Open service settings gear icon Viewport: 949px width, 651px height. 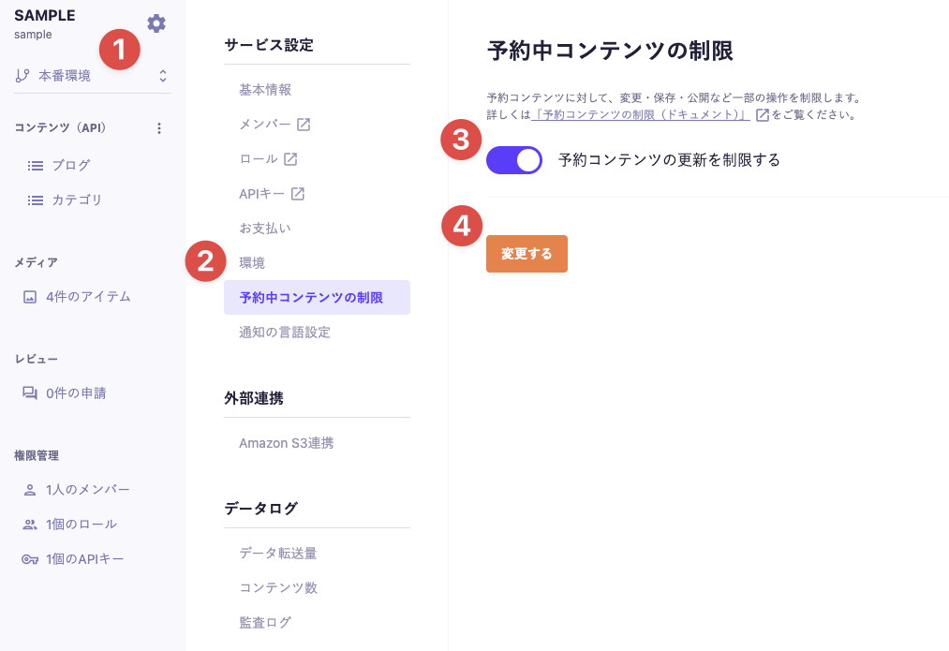(156, 23)
